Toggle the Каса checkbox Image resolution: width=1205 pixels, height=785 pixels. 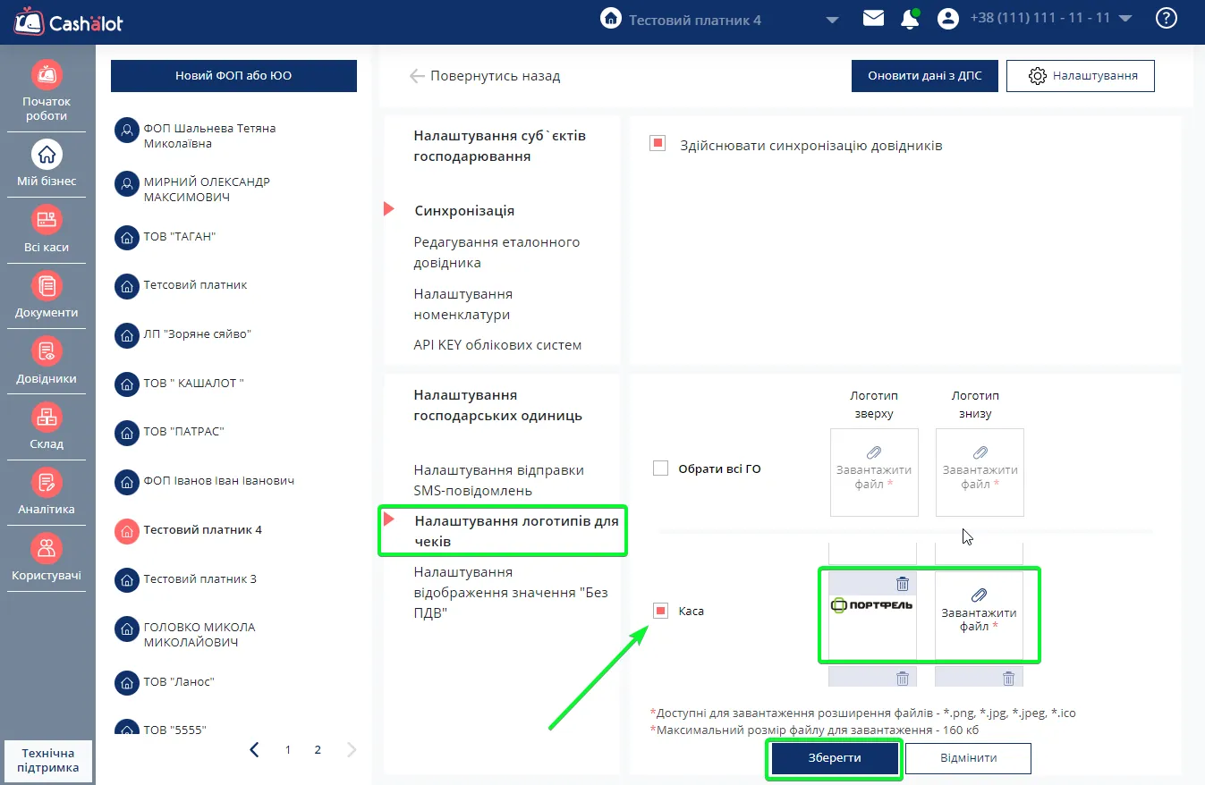(x=660, y=611)
